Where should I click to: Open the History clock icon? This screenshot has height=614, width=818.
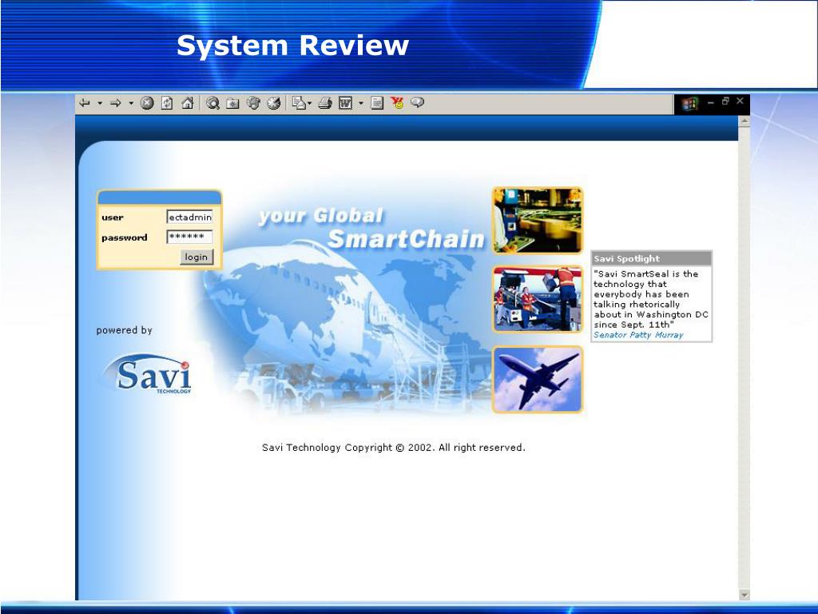click(x=273, y=103)
